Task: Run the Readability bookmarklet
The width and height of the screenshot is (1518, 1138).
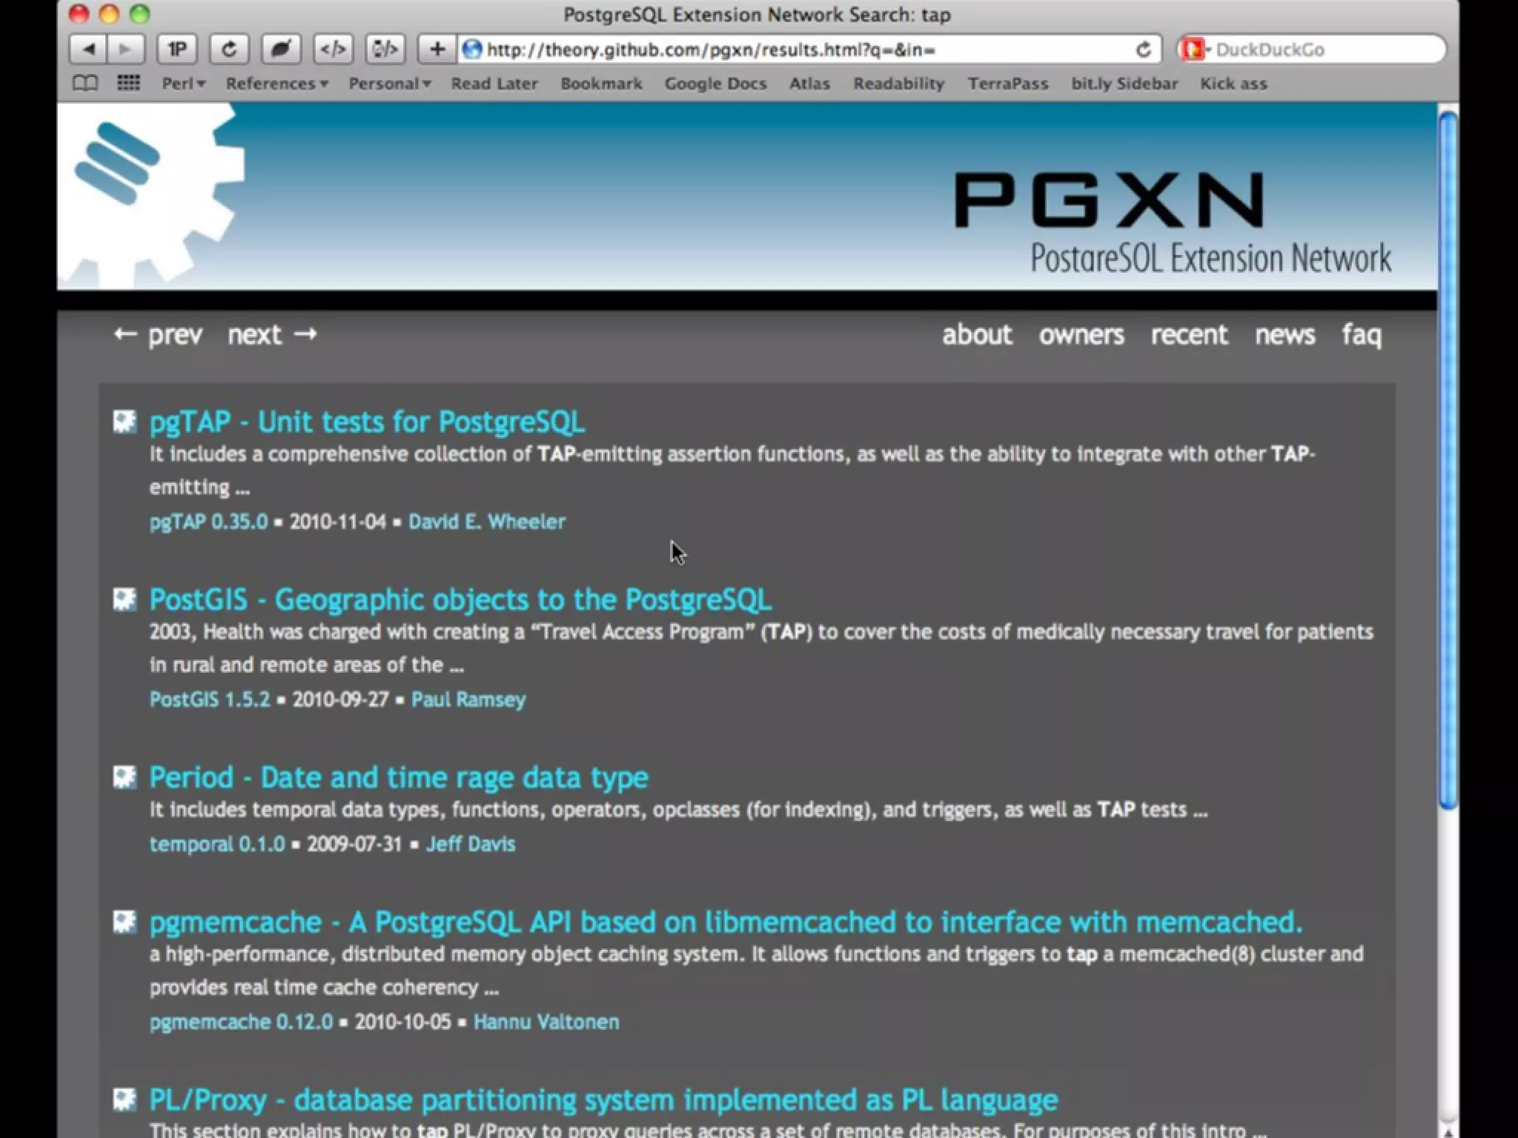Action: click(x=898, y=84)
